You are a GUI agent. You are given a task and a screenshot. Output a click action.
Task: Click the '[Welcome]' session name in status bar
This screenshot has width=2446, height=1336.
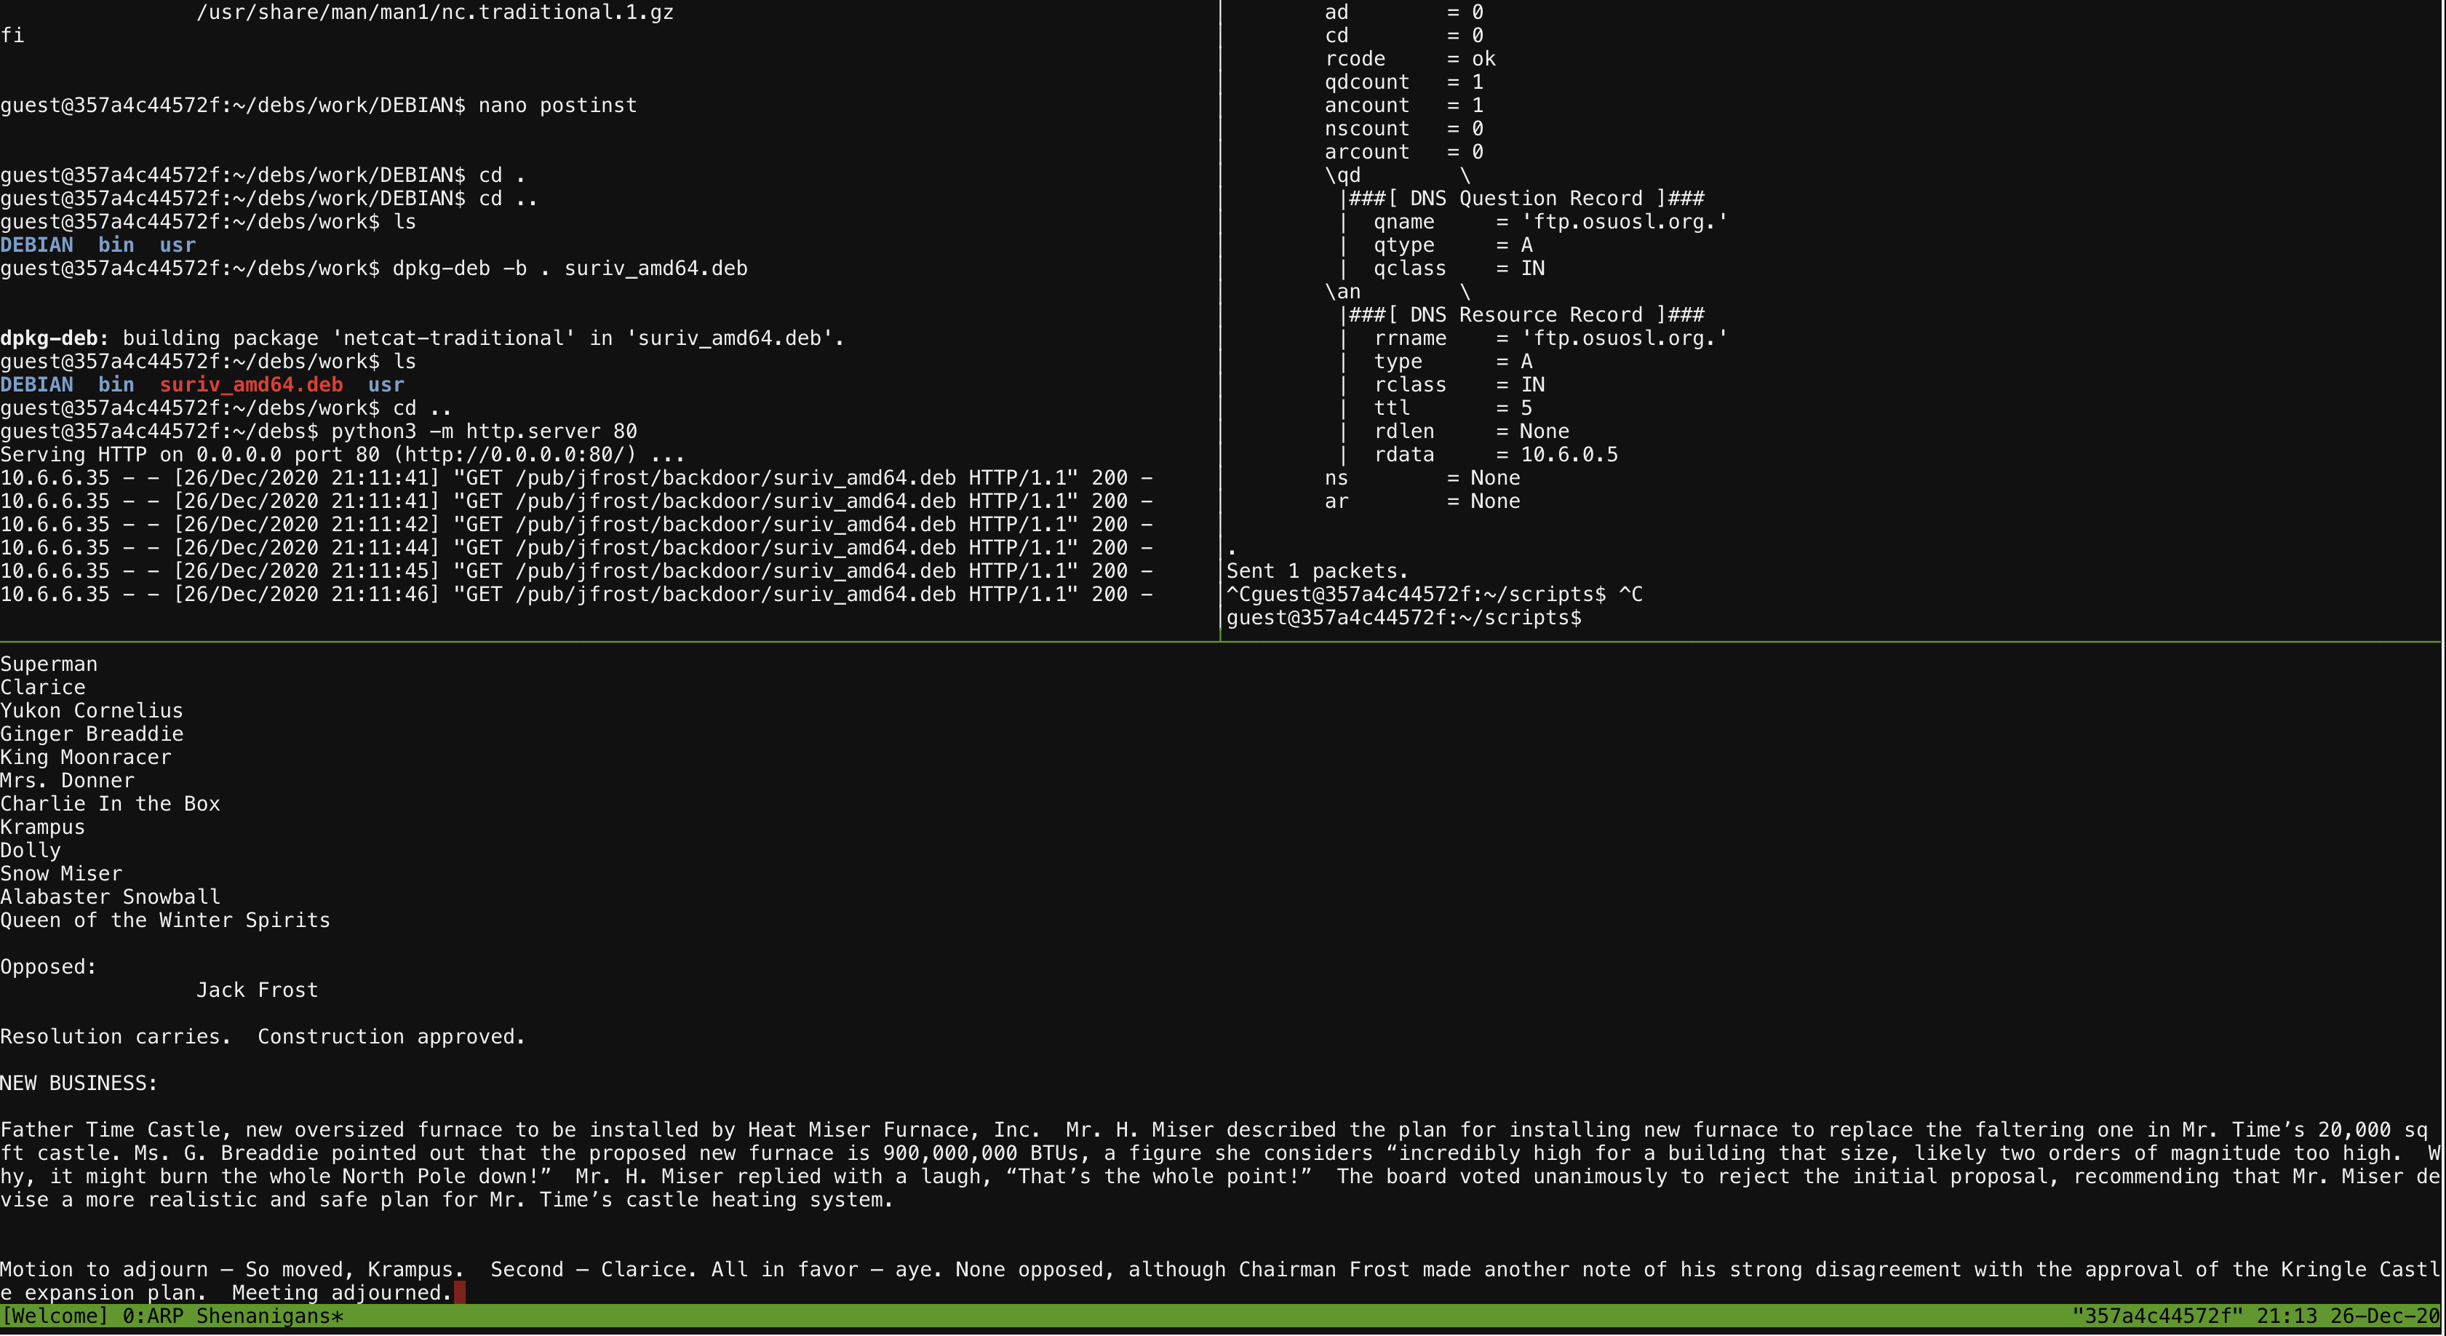point(55,1316)
